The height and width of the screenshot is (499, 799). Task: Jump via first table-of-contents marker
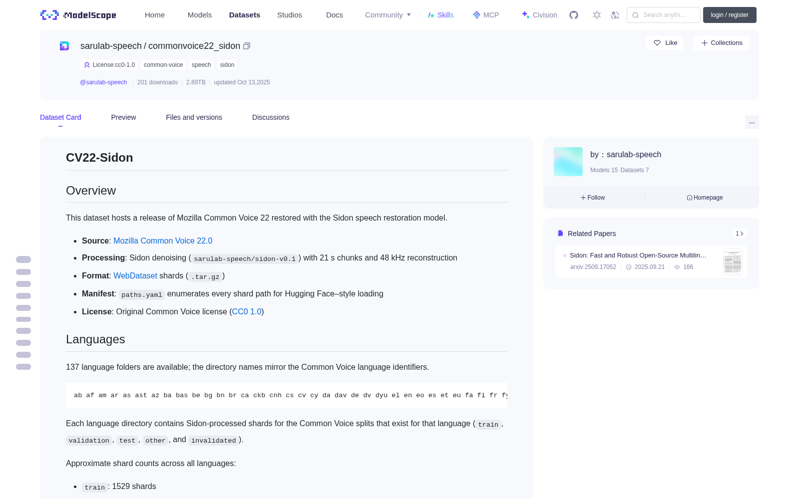(x=23, y=259)
